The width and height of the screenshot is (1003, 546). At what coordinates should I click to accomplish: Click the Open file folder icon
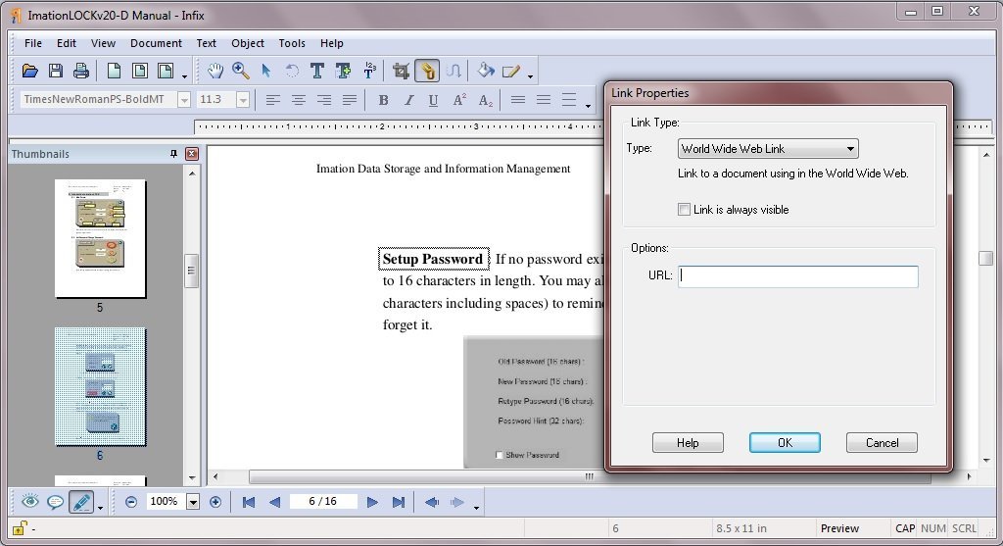click(30, 71)
